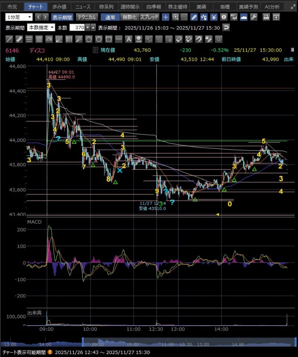Screen dimensions: 298x357
Task: Open the 四季報 tab
Action: pyautogui.click(x=153, y=7)
